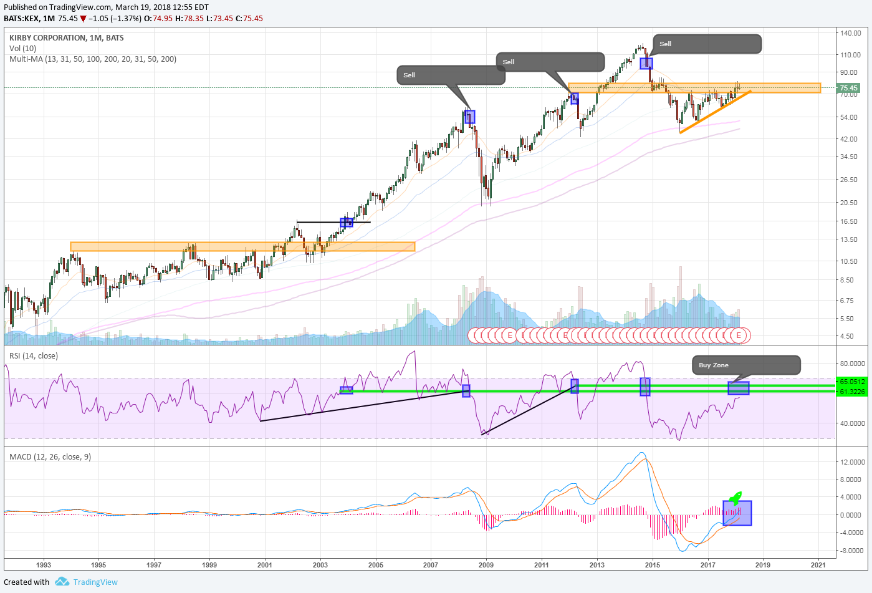The width and height of the screenshot is (872, 593).
Task: Select the orange resistance zone near 75
Action: click(x=694, y=88)
